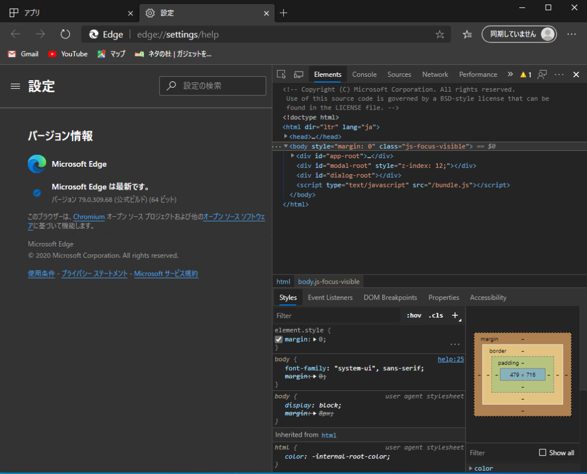Open element.style more actions dots
This screenshot has height=474, width=587.
[455, 344]
